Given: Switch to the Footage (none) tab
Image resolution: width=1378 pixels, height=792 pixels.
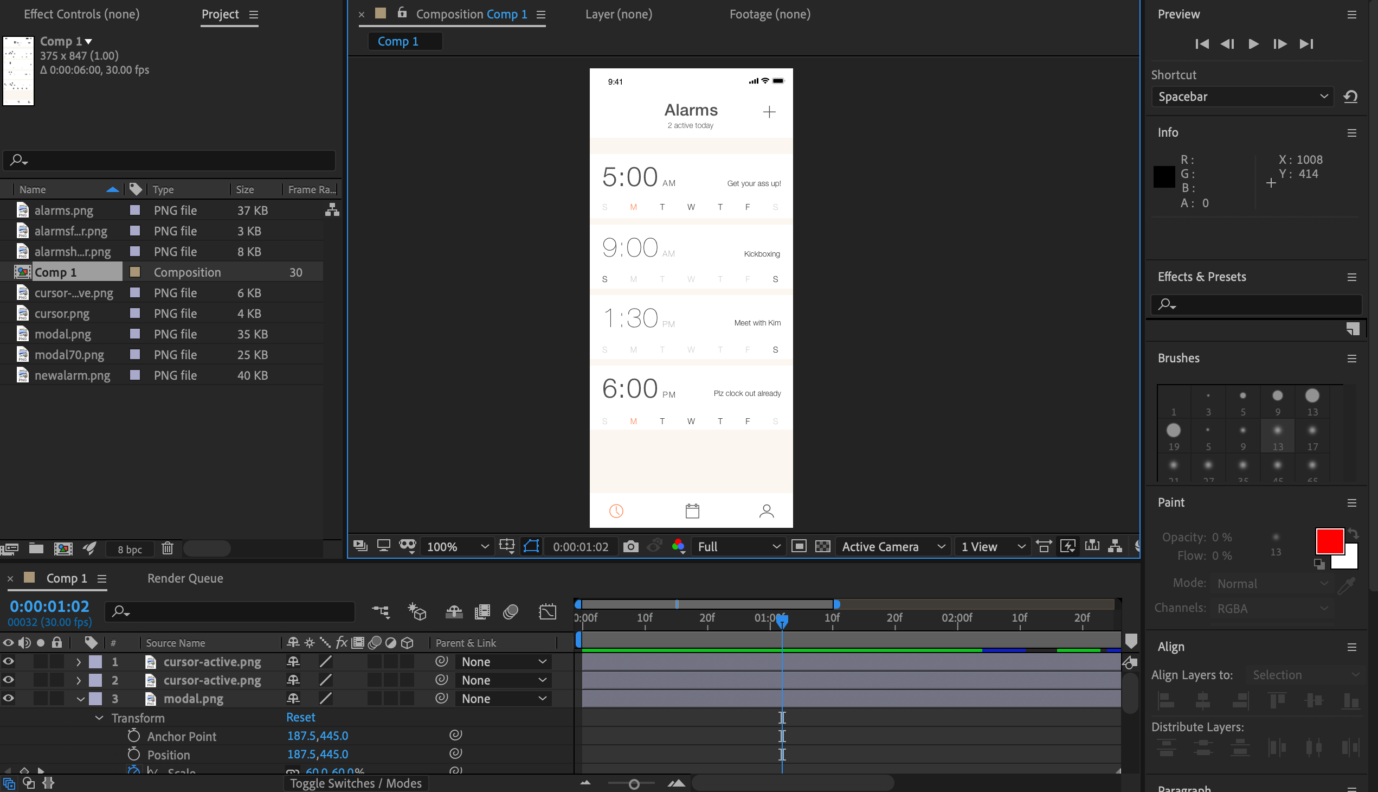Looking at the screenshot, I should coord(770,14).
